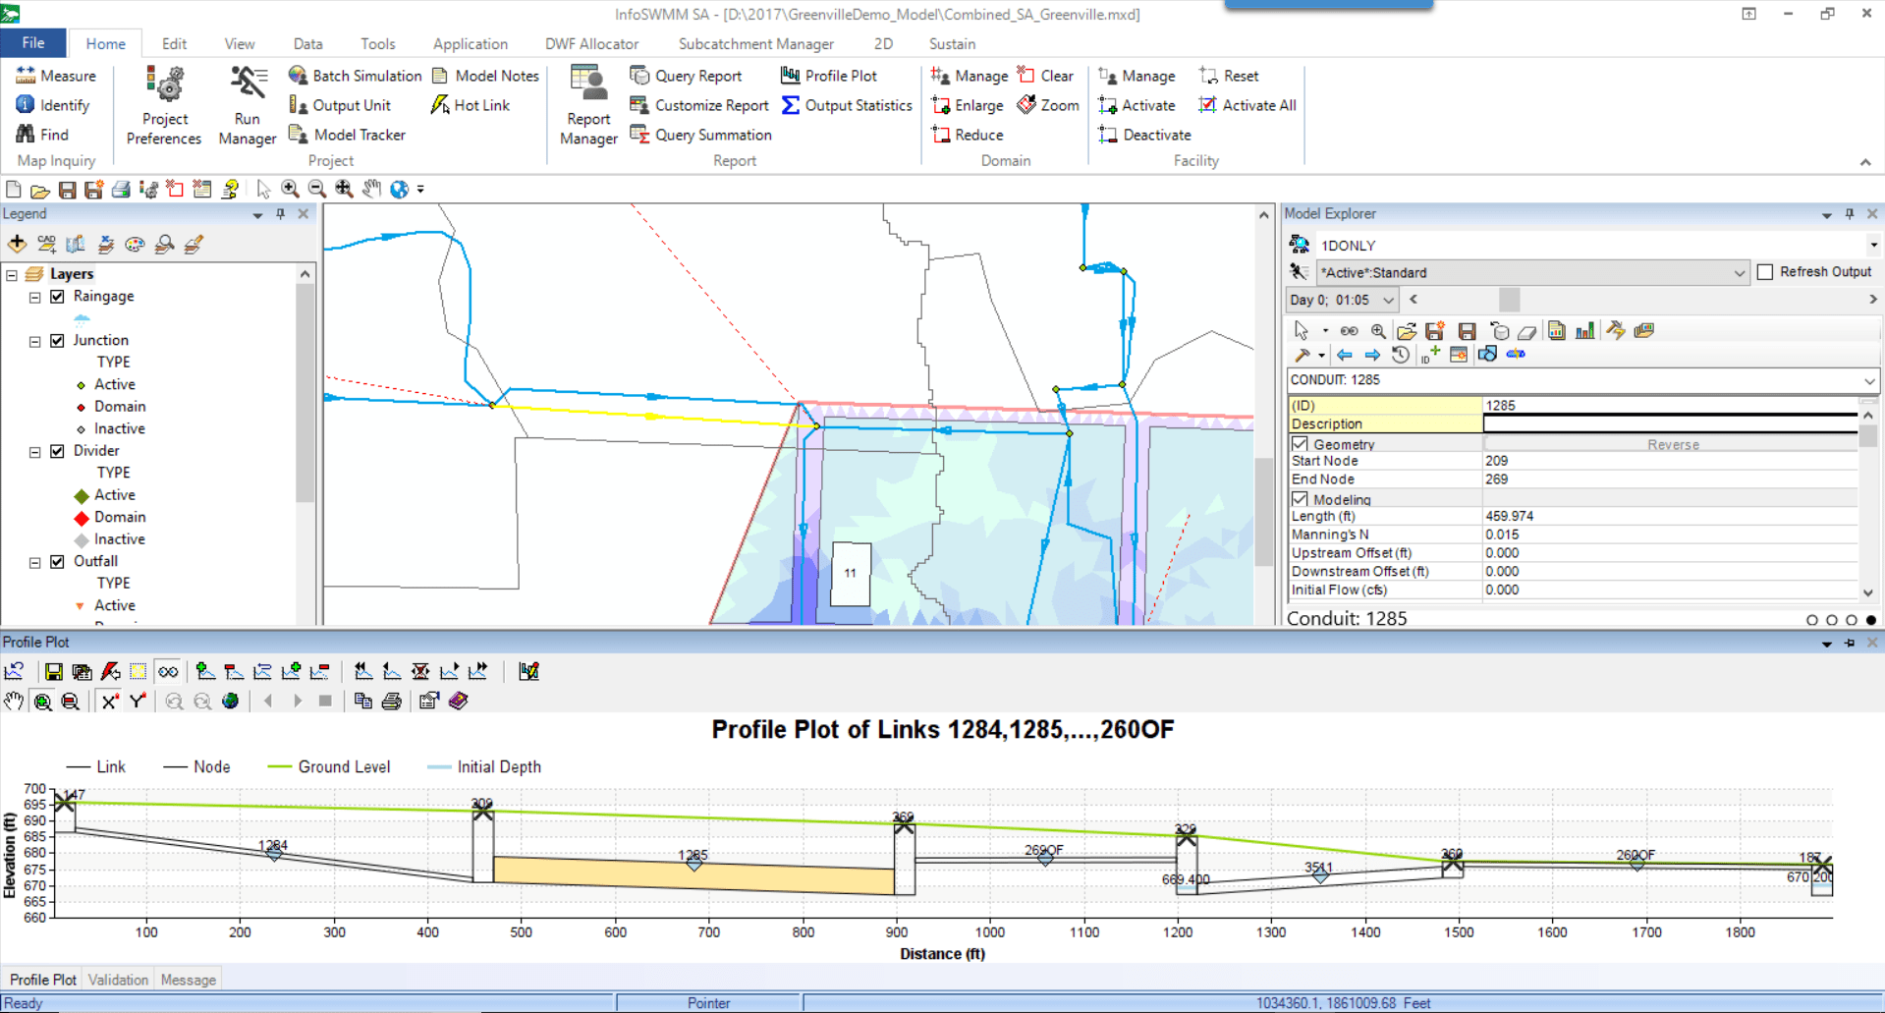
Task: Select the pan hand tool in Profile Plot toolbar
Action: click(14, 701)
